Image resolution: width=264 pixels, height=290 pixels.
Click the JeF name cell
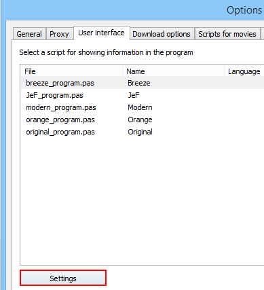coord(134,95)
